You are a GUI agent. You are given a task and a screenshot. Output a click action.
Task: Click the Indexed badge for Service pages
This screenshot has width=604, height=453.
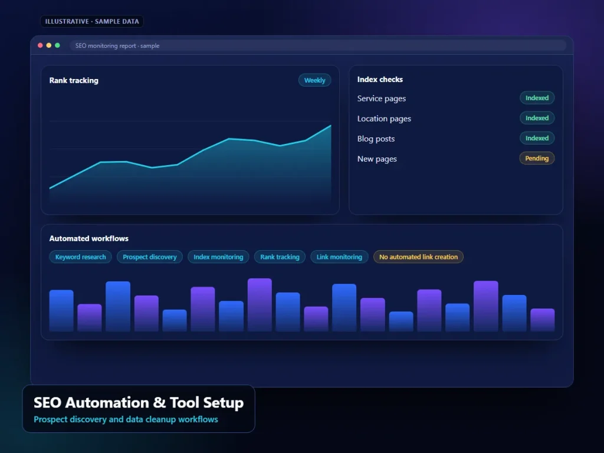click(537, 98)
